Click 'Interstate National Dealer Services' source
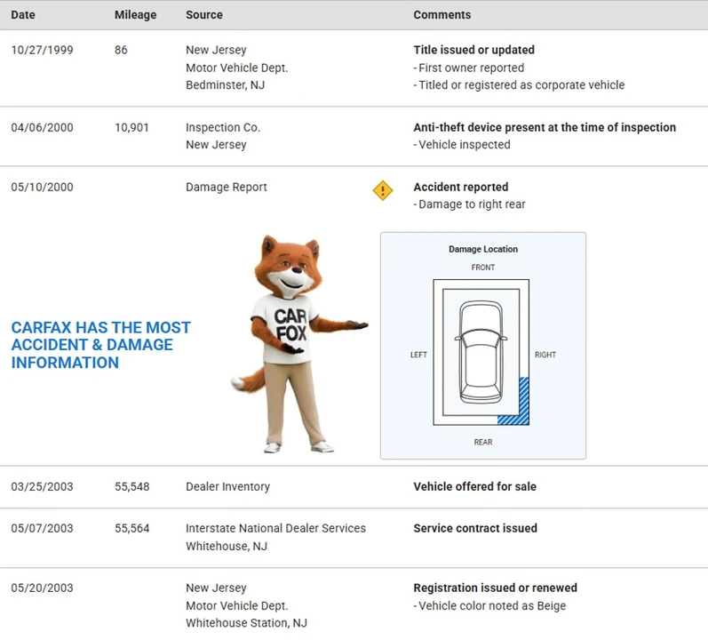This screenshot has height=640, width=708. pos(276,528)
